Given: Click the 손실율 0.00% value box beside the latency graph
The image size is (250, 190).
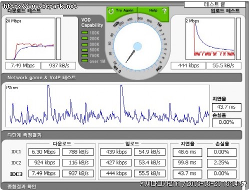Looking at the screenshot, I should 226,123.
